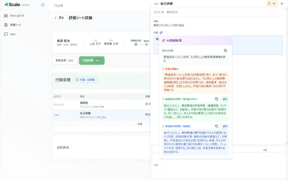Copy the 取り組みやすい suggested goal
Viewport: 288px width, 180px height.
(217, 99)
